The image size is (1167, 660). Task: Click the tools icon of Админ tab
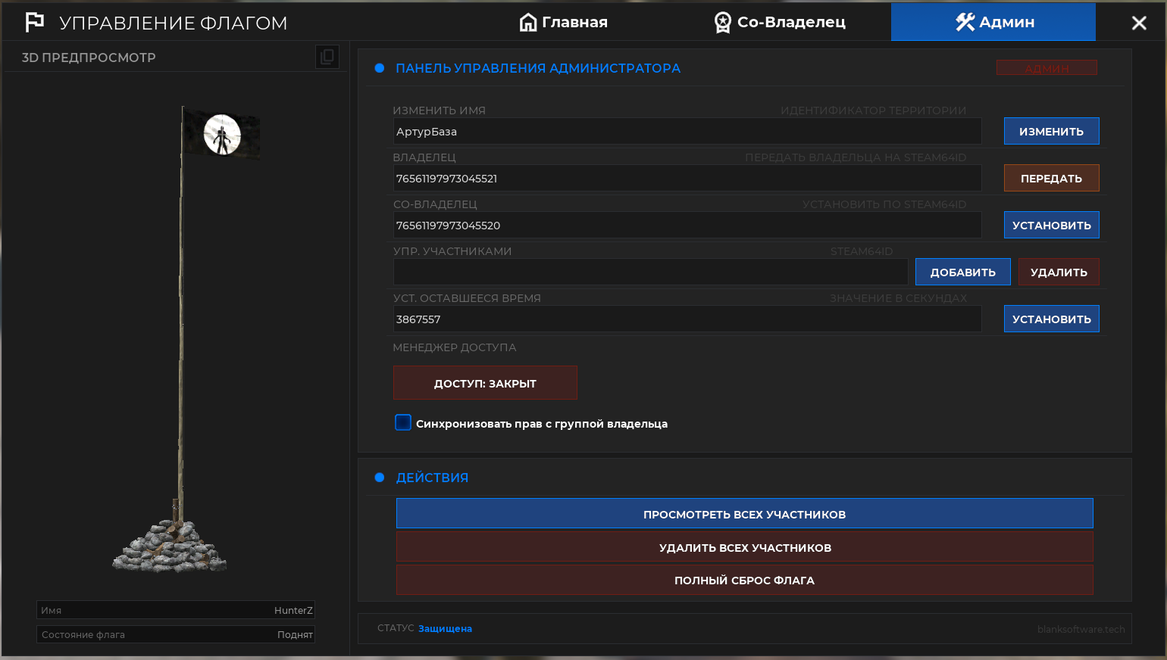tap(965, 22)
